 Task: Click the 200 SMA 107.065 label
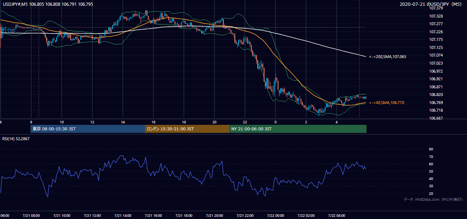pyautogui.click(x=387, y=57)
